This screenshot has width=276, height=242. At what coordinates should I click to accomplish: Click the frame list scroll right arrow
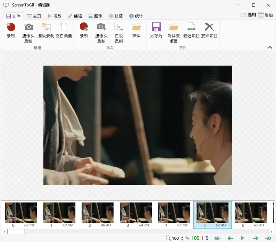(x=271, y=232)
